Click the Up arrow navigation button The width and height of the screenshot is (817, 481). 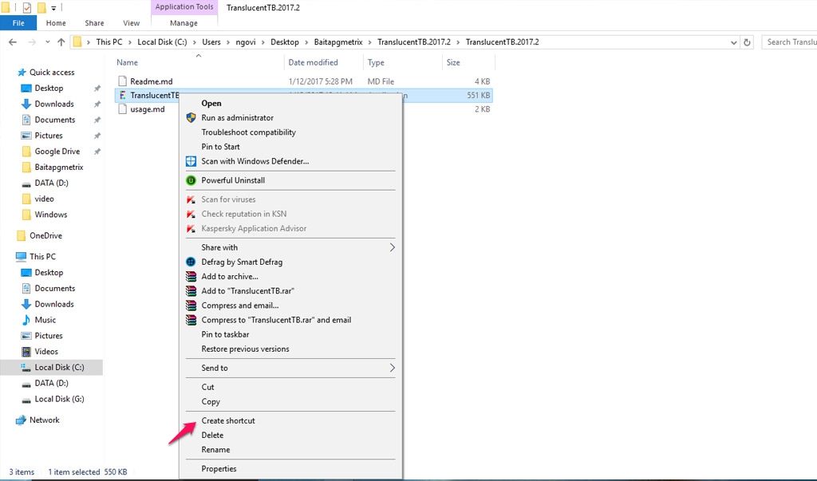(61, 42)
